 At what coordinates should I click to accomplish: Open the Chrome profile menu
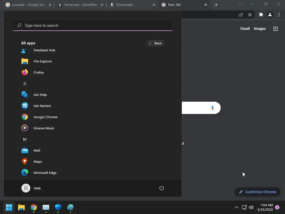[270, 14]
